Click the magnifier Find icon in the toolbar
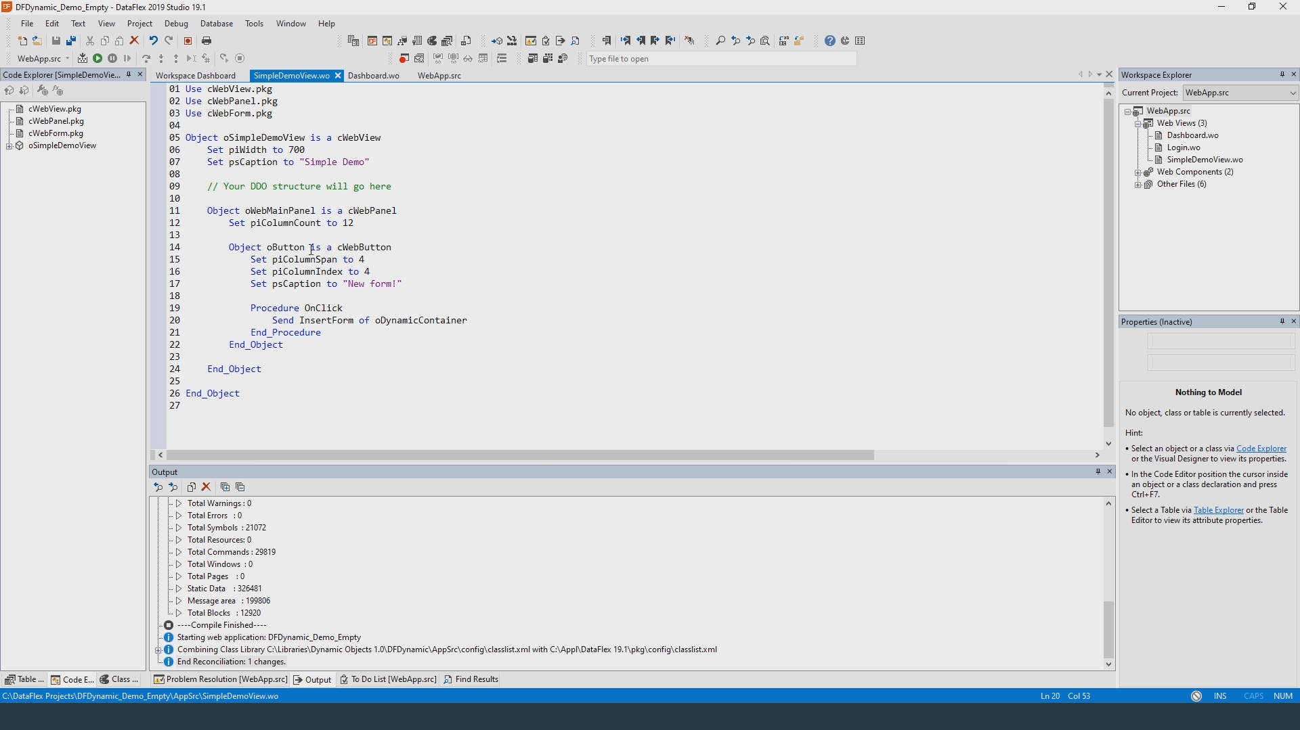 [720, 41]
